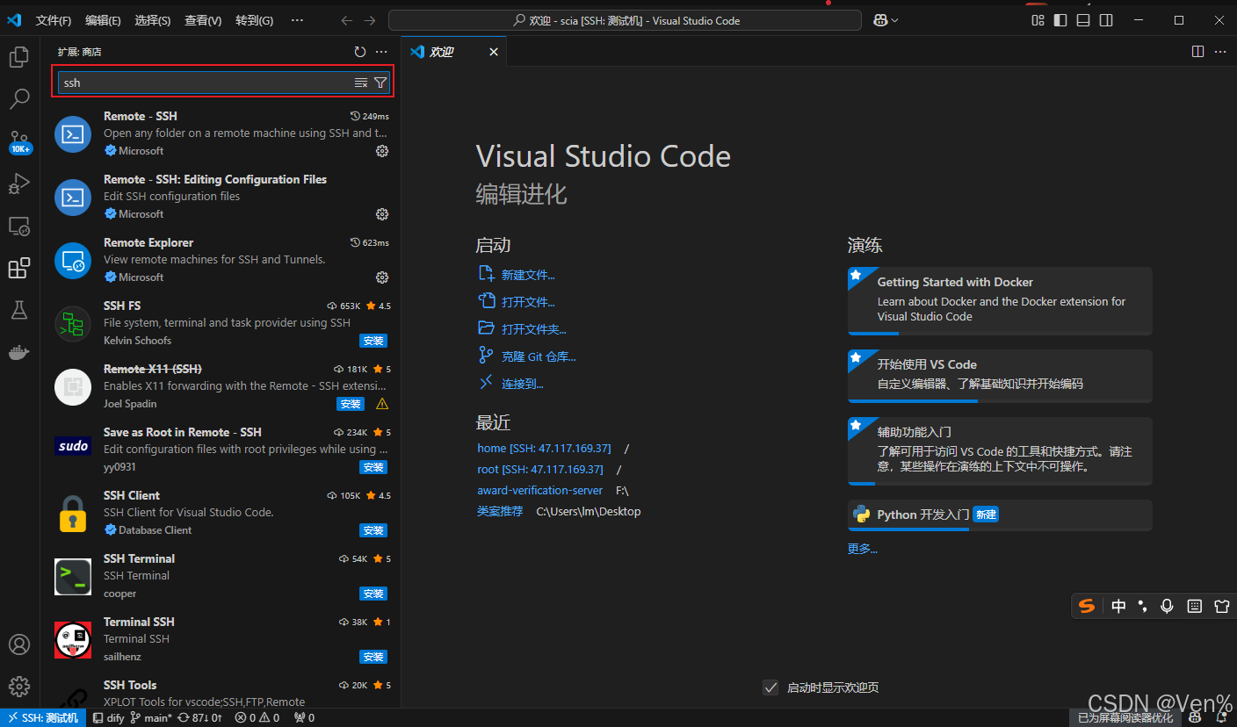Viewport: 1237px width, 727px height.
Task: Close the 欢迎 tab
Action: (494, 52)
